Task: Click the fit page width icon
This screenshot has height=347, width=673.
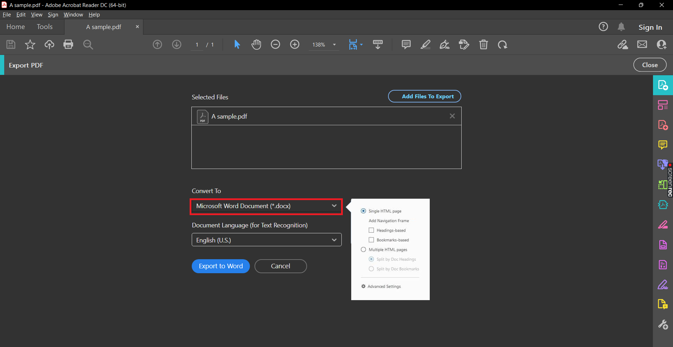Action: (353, 44)
